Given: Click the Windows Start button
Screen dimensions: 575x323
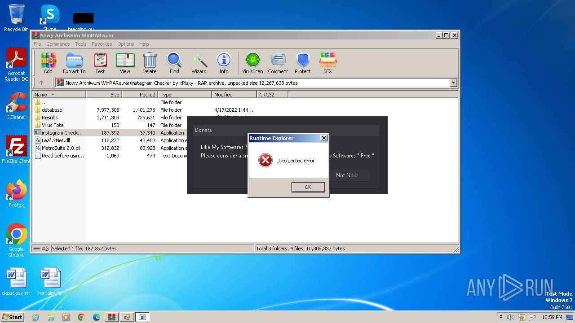Looking at the screenshot, I should [x=13, y=317].
